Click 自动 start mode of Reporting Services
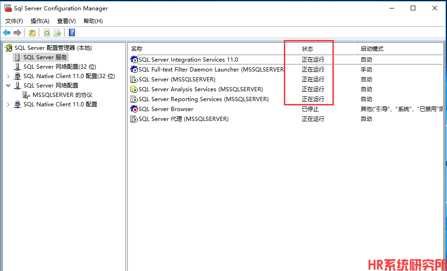The width and height of the screenshot is (447, 271). coord(366,99)
